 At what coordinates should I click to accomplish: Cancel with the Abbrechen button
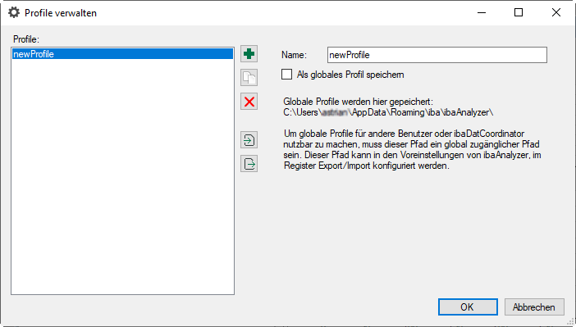click(534, 307)
